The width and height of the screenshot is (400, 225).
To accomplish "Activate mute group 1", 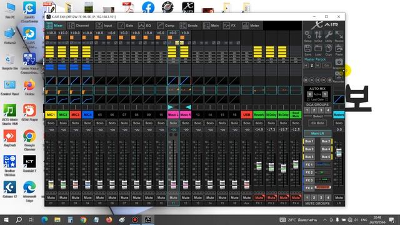I will click(x=307, y=197).
